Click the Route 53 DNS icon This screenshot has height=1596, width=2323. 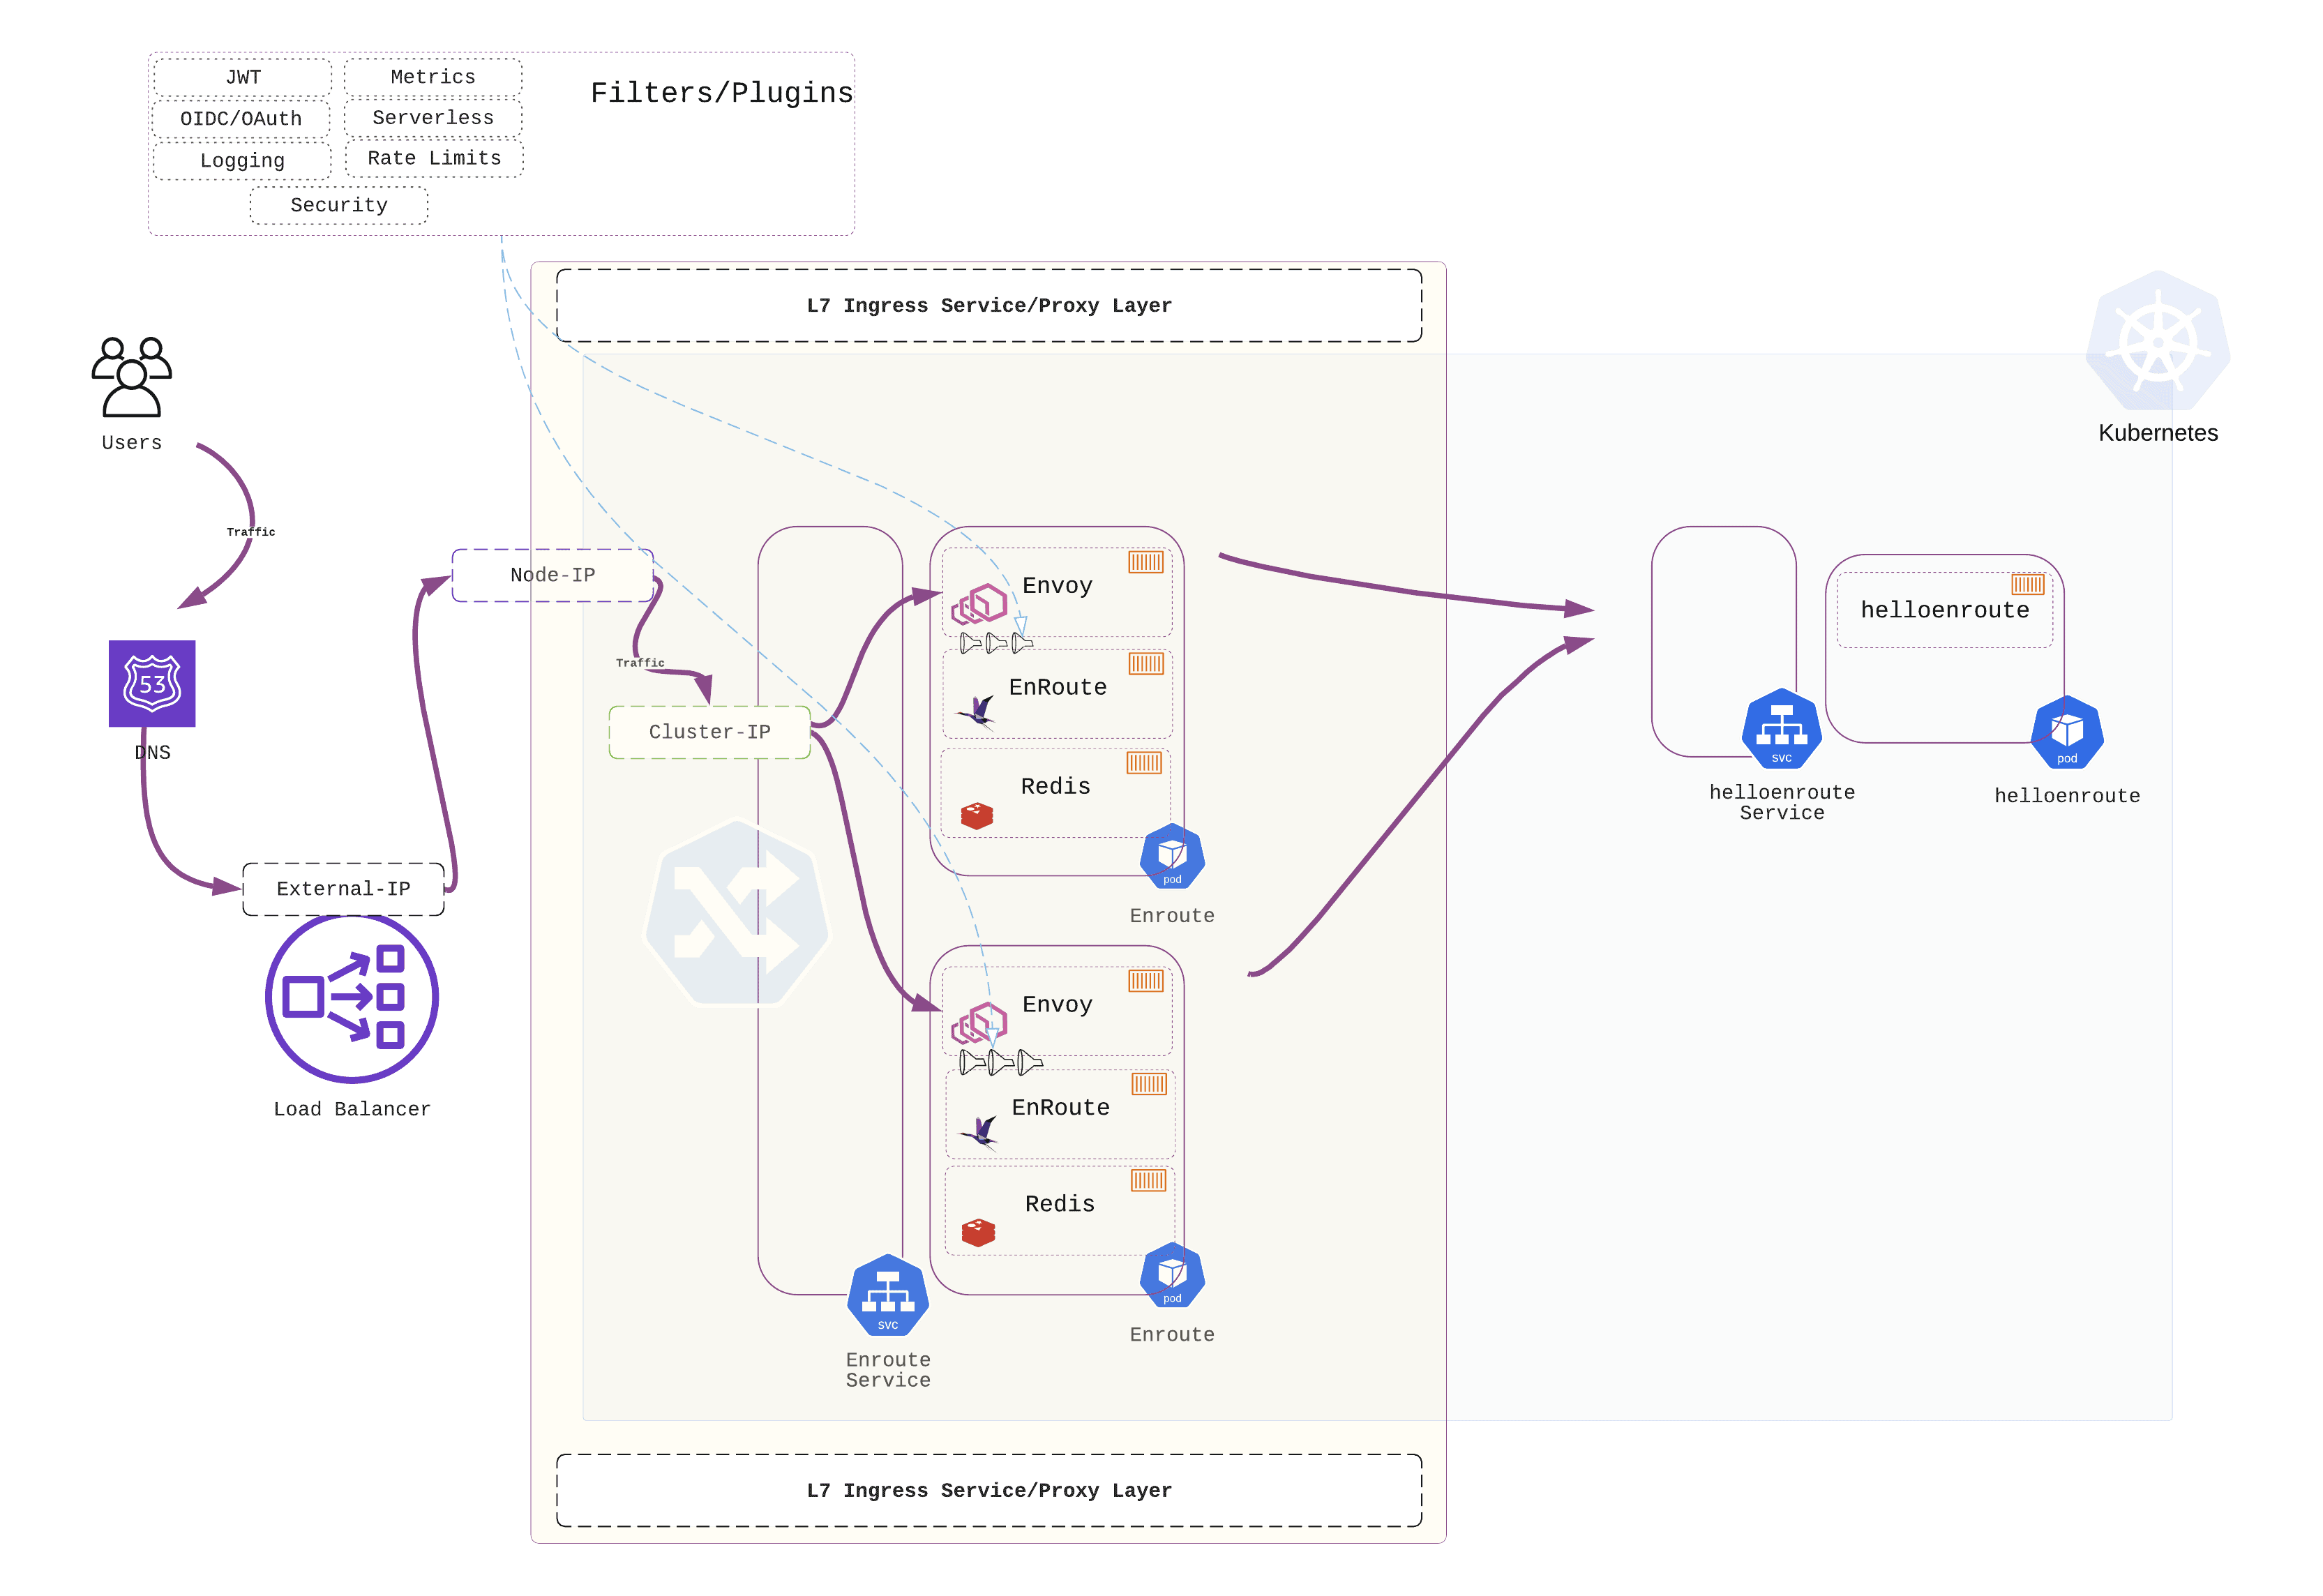(x=152, y=684)
